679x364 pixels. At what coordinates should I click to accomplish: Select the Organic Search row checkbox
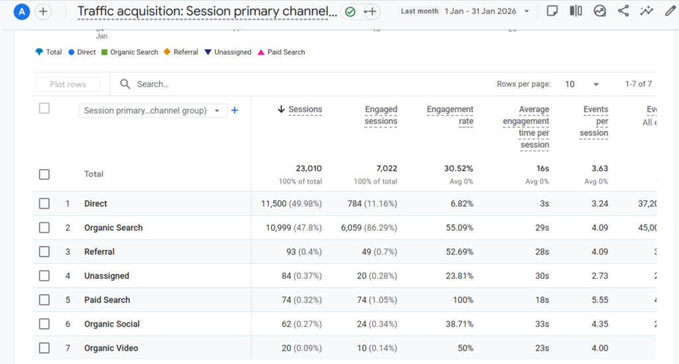click(x=44, y=227)
